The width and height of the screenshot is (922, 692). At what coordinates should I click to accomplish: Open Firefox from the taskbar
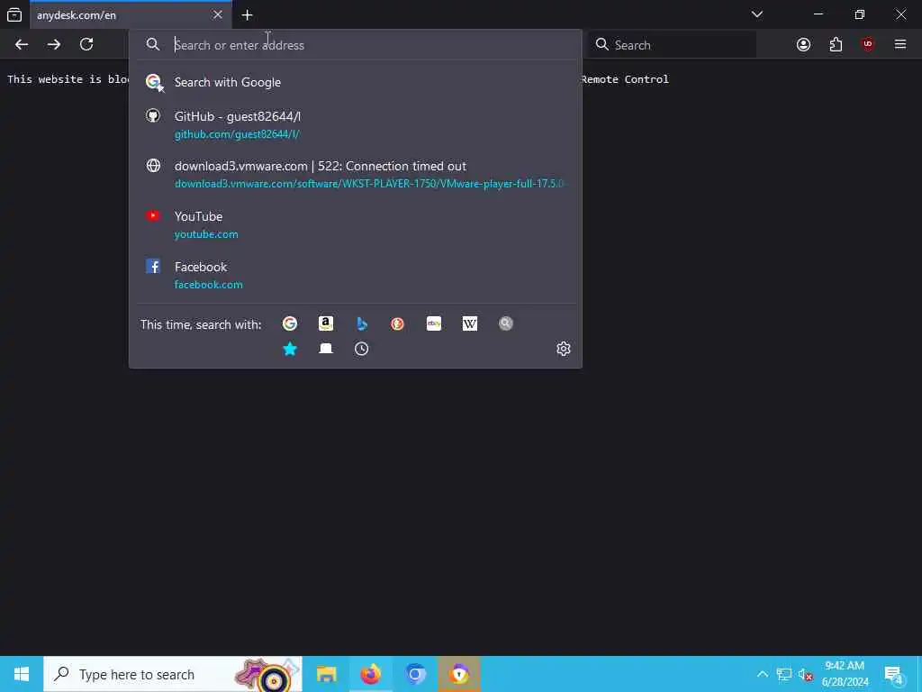370,674
